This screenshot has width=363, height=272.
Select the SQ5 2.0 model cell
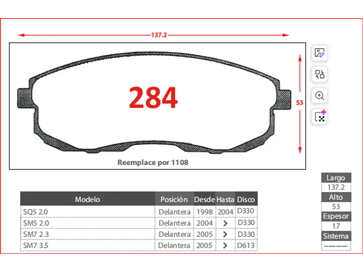click(x=88, y=211)
